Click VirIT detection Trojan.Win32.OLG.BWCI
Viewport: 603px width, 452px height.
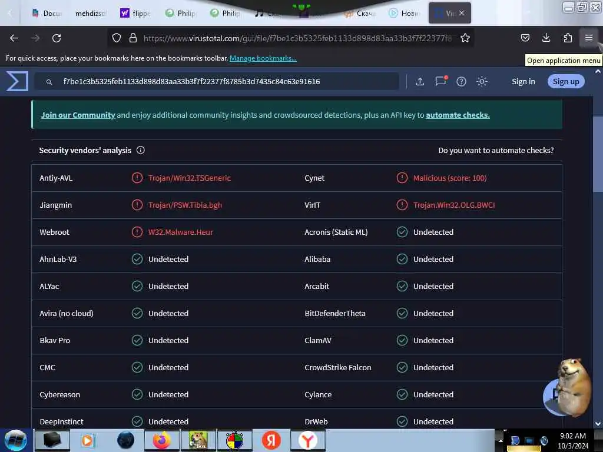[x=454, y=205]
